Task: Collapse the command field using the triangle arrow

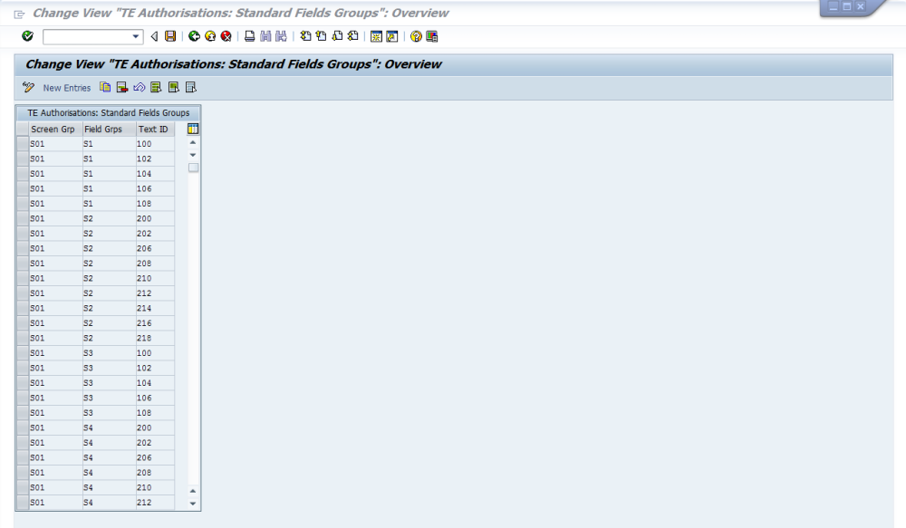Action: (154, 36)
